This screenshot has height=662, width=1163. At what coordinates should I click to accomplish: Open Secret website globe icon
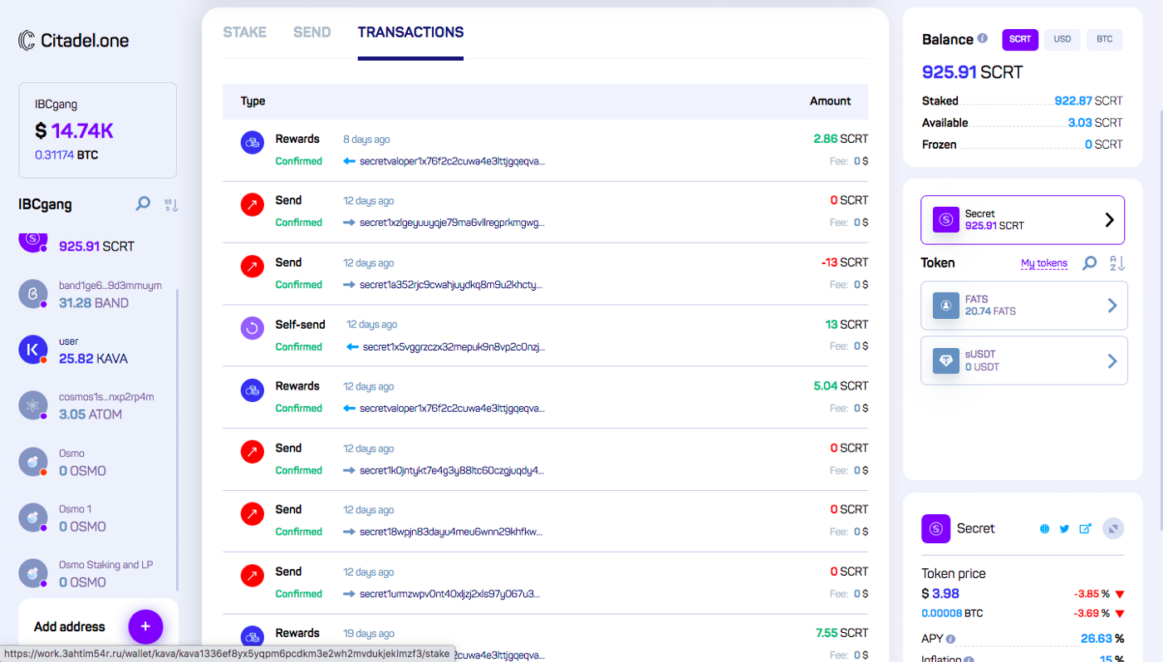click(1044, 528)
